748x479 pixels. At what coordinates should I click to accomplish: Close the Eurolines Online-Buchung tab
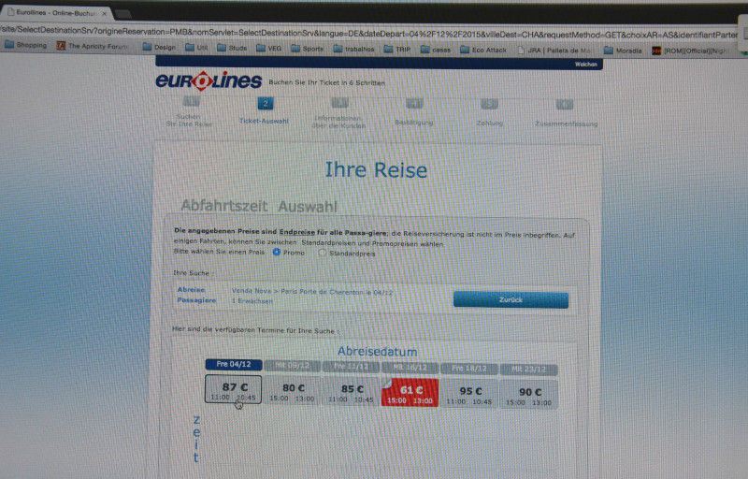104,13
